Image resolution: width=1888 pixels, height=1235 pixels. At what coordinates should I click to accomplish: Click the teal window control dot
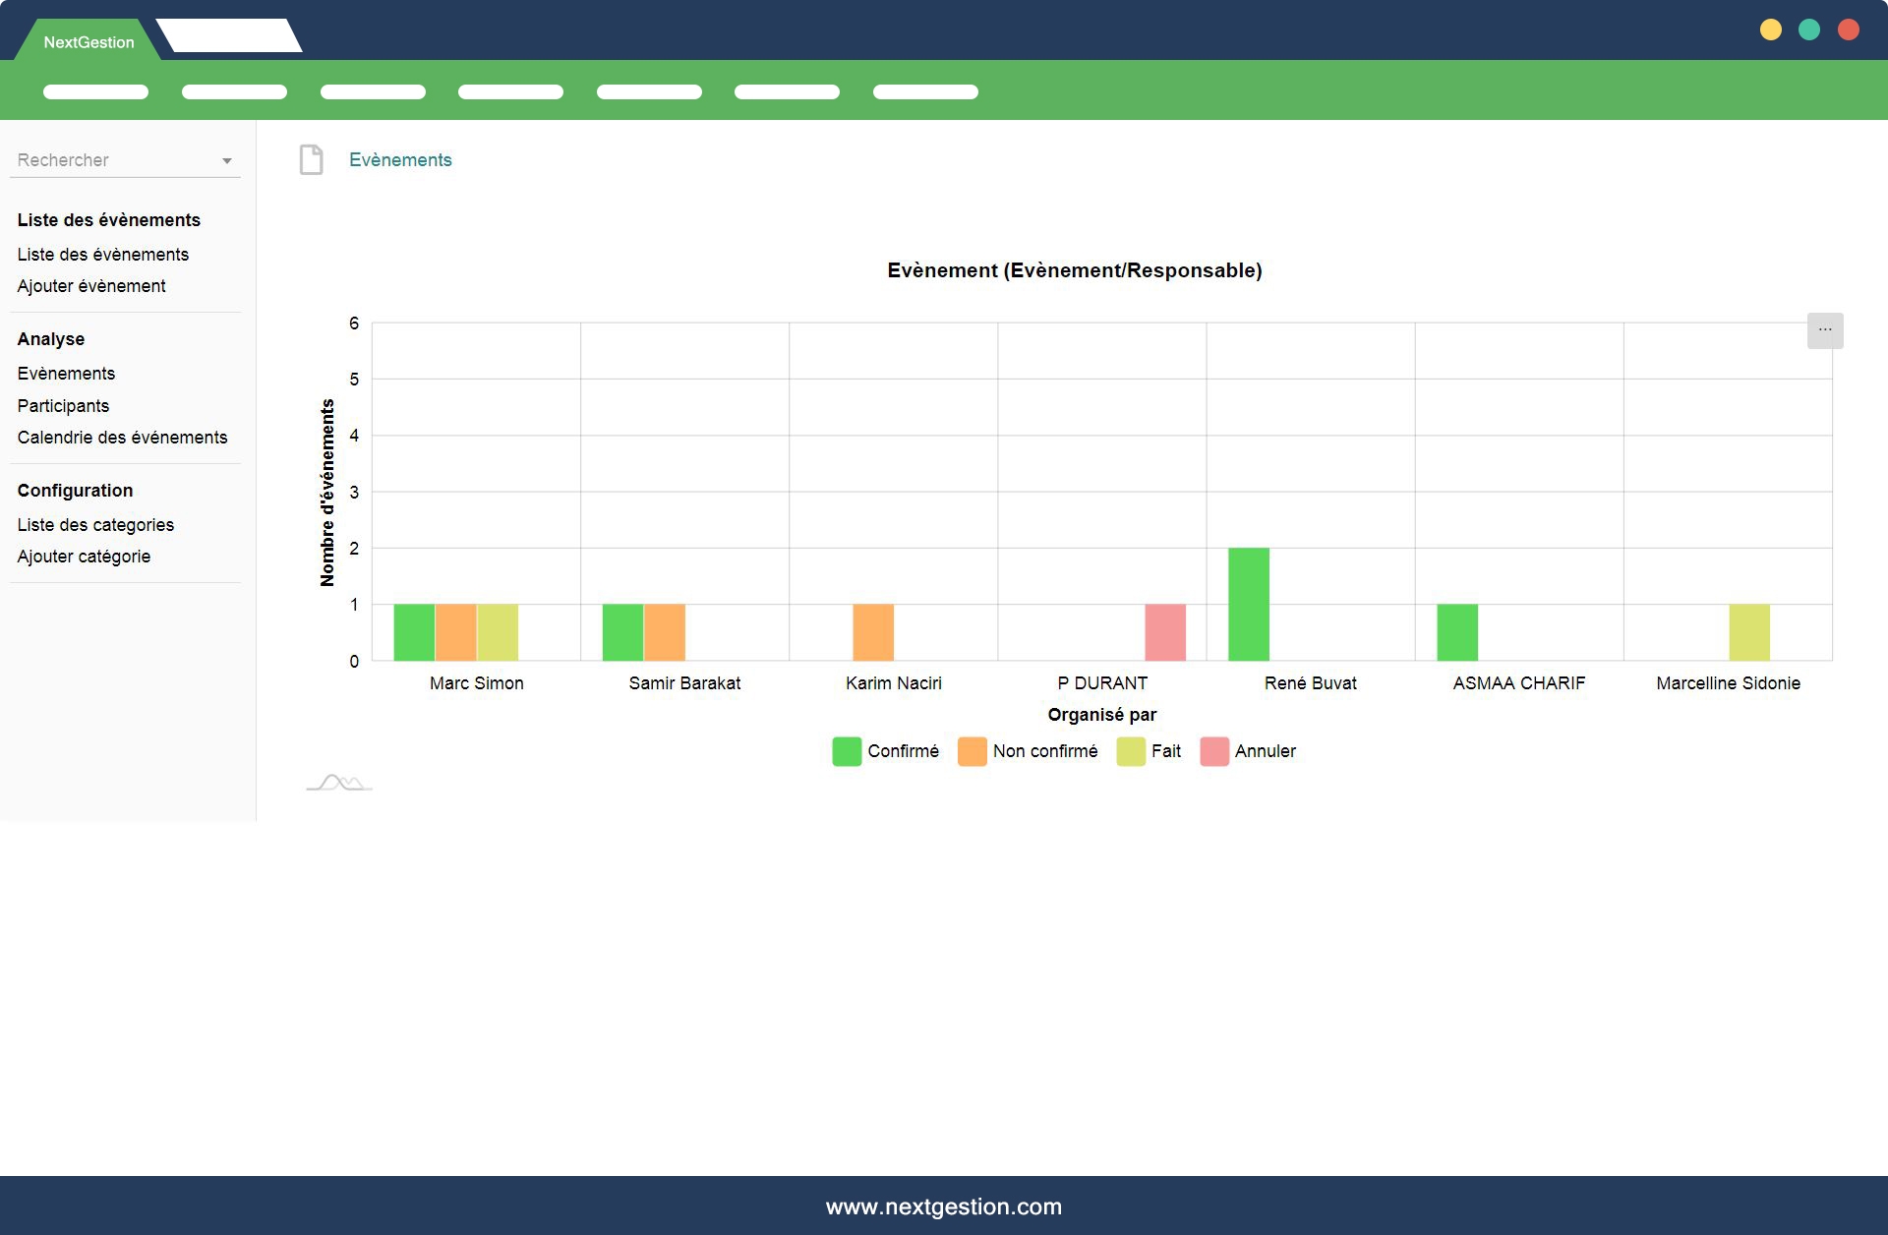(x=1808, y=29)
